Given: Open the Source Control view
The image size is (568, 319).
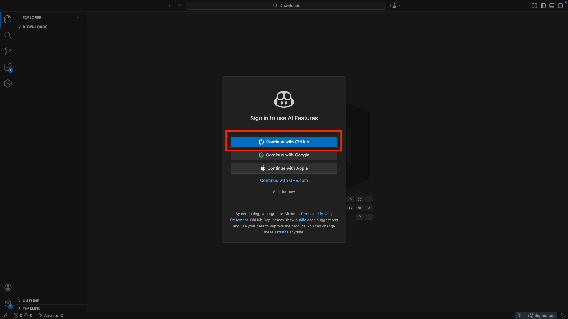Looking at the screenshot, I should [x=8, y=51].
